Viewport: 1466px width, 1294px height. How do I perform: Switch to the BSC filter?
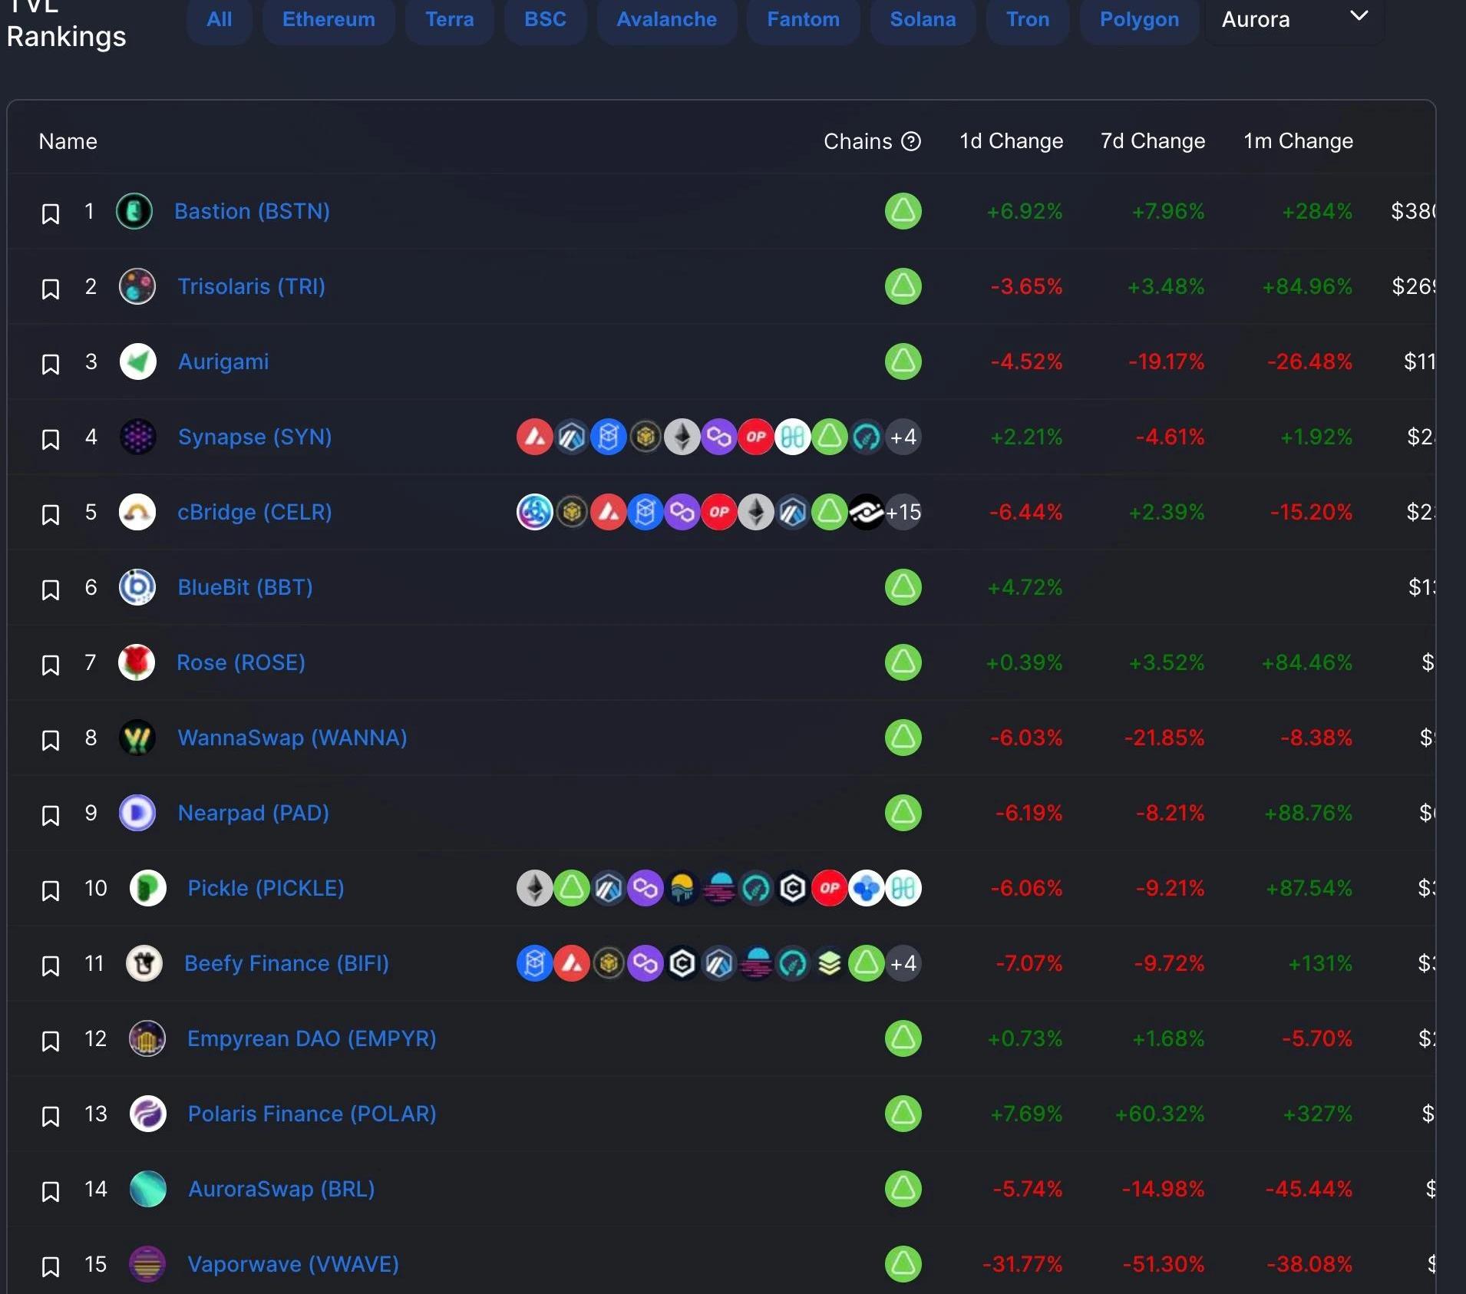pos(545,19)
